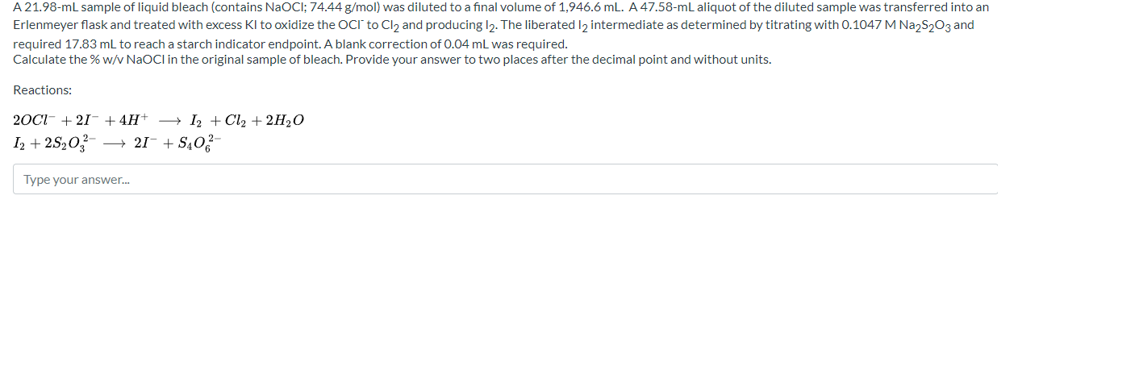Image resolution: width=1139 pixels, height=387 pixels.
Task: Click the '% w/v NaOCl' phrase
Action: point(128,60)
